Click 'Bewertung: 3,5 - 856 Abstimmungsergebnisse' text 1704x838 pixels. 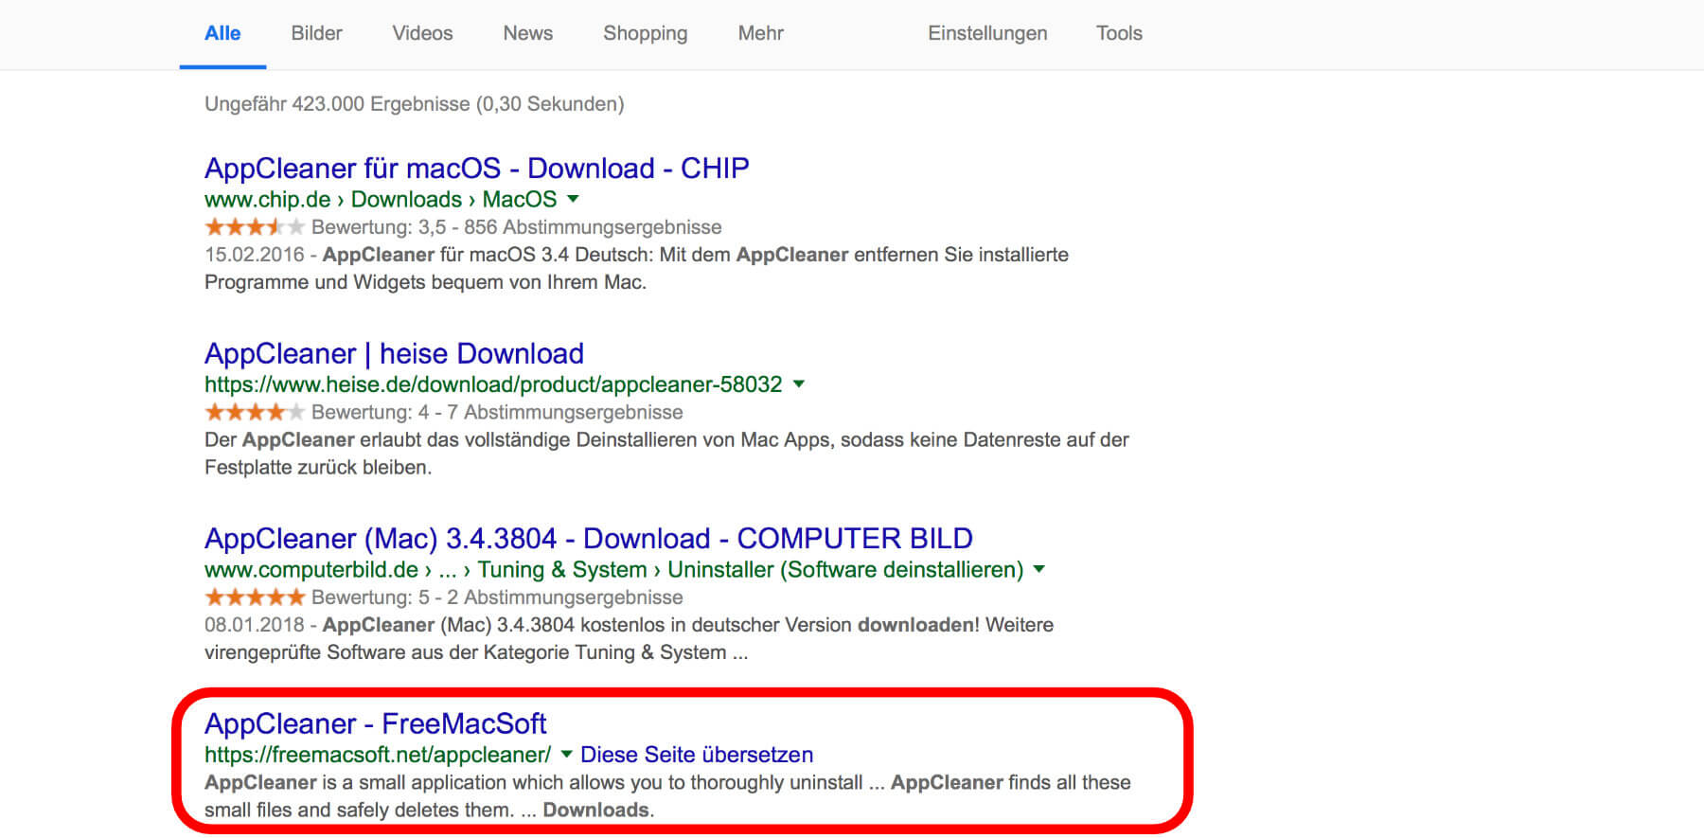pyautogui.click(x=516, y=227)
